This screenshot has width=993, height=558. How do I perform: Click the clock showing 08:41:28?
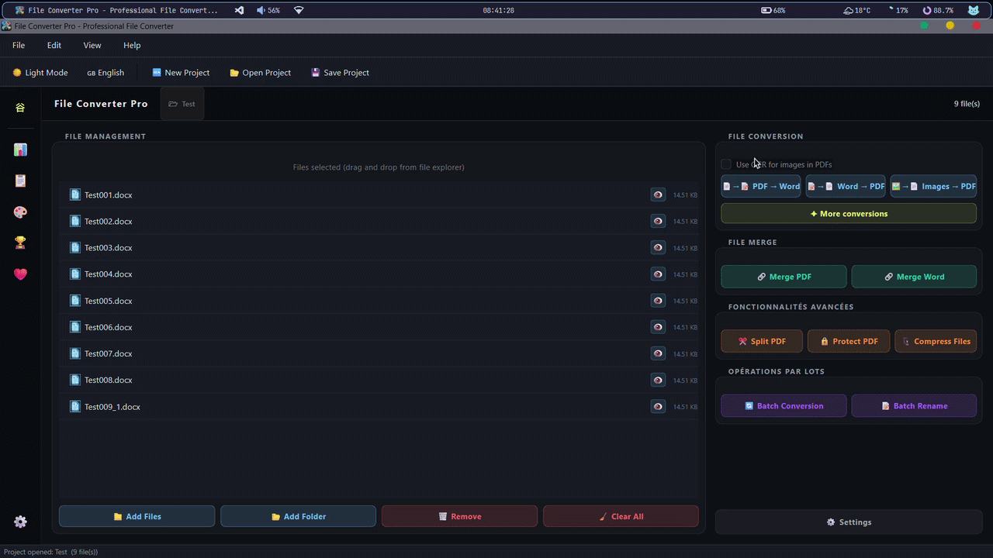pyautogui.click(x=498, y=10)
